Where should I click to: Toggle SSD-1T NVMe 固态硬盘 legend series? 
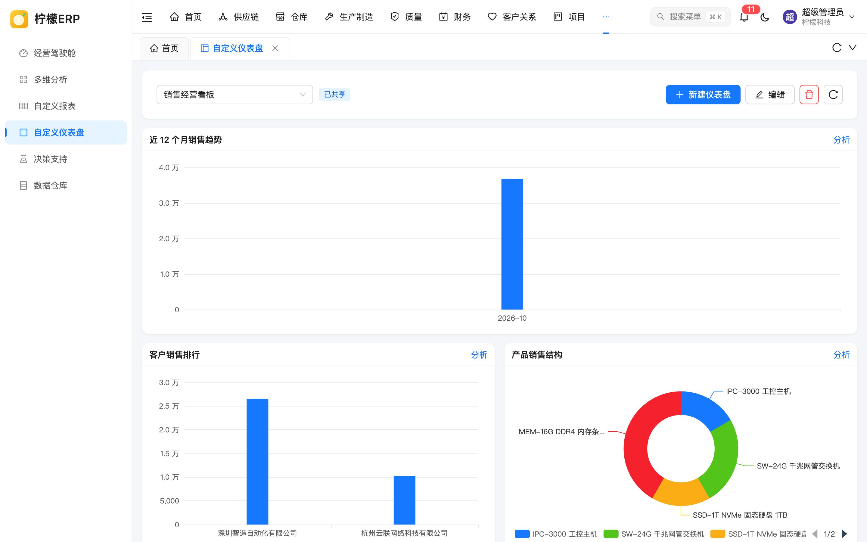tap(758, 534)
